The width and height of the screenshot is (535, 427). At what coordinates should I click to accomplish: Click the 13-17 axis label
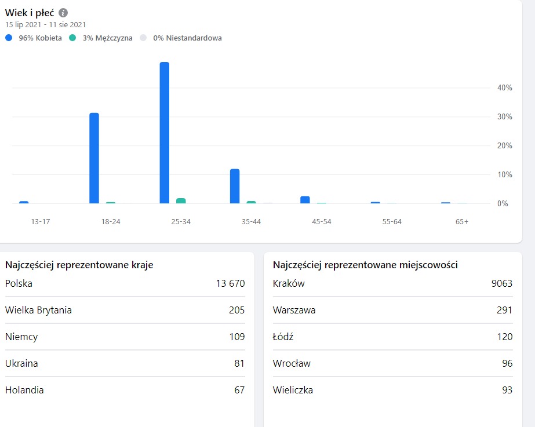[x=41, y=222]
